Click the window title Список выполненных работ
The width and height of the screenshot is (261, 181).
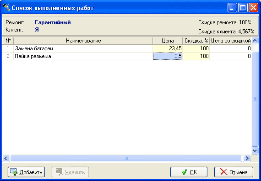pyautogui.click(x=53, y=8)
